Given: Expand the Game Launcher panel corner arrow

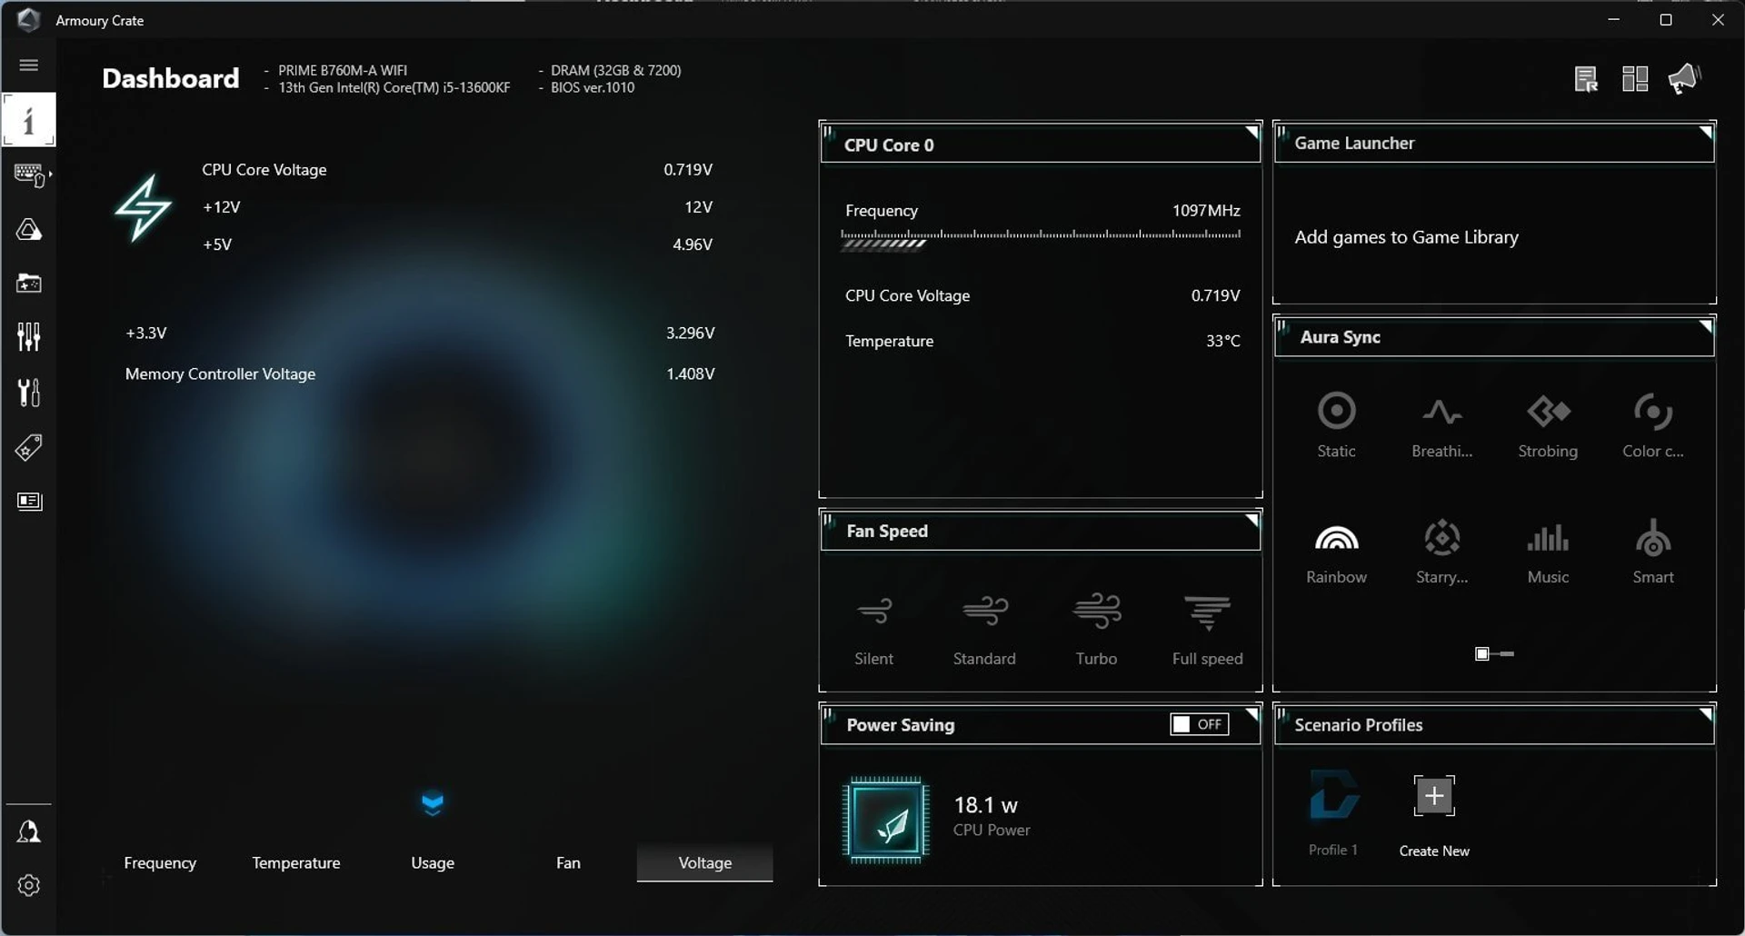Looking at the screenshot, I should tap(1705, 133).
